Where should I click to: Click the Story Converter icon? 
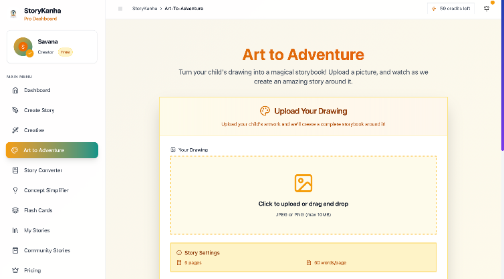pyautogui.click(x=15, y=170)
